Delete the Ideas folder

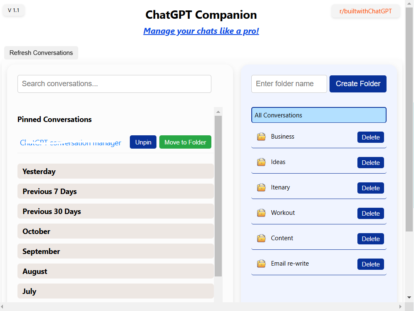(x=370, y=162)
